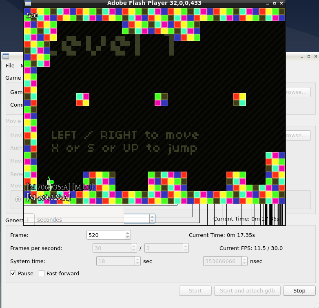Click the 520 frame counter in game
This screenshot has width=319, height=308.
point(32,16)
